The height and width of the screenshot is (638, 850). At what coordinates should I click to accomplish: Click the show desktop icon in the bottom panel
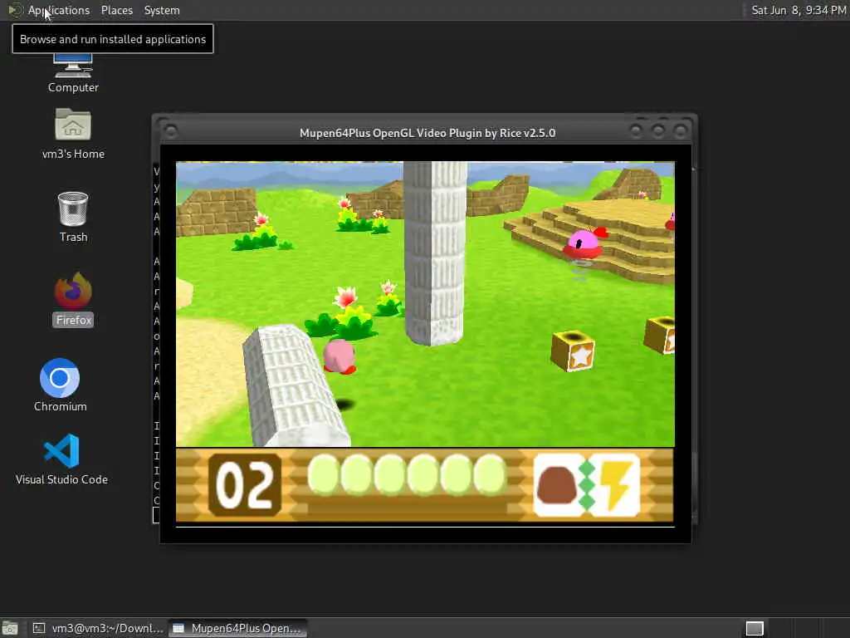tap(10, 628)
